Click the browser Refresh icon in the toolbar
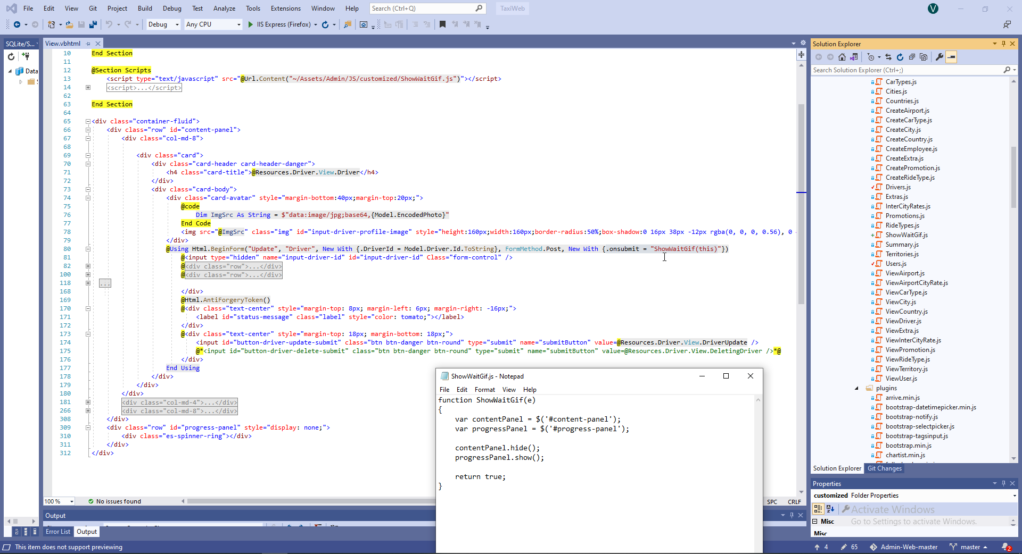The height and width of the screenshot is (554, 1022). (x=325, y=24)
